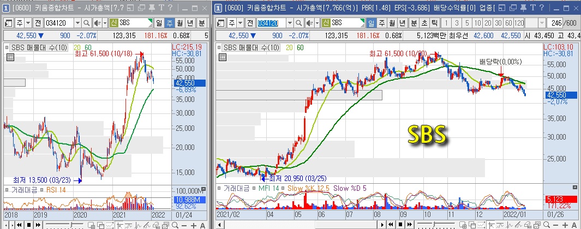581x229 pixels.
Task: Click the 1 interval button in right window
Action: tap(446, 23)
